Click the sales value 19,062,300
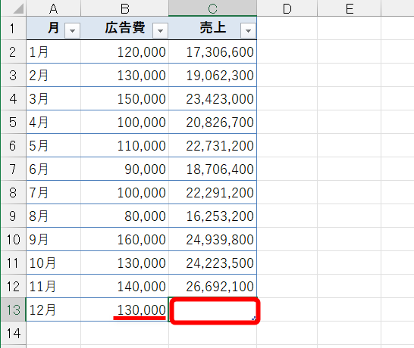The image size is (414, 348). tap(213, 75)
